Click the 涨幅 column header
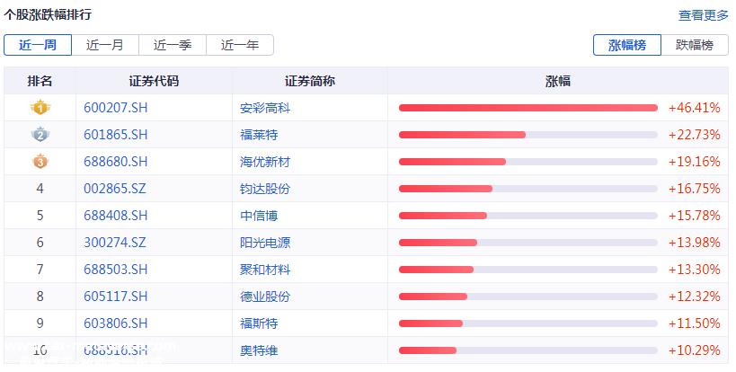 558,81
